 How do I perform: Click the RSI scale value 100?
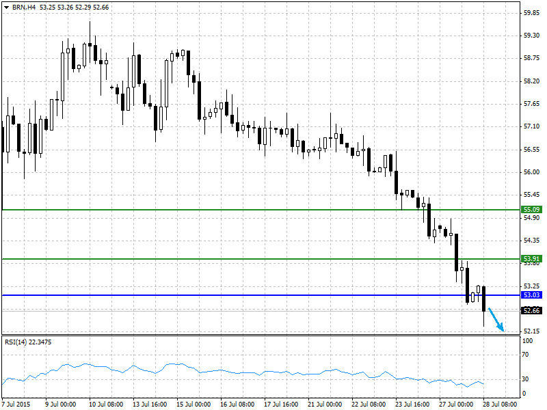pos(527,341)
